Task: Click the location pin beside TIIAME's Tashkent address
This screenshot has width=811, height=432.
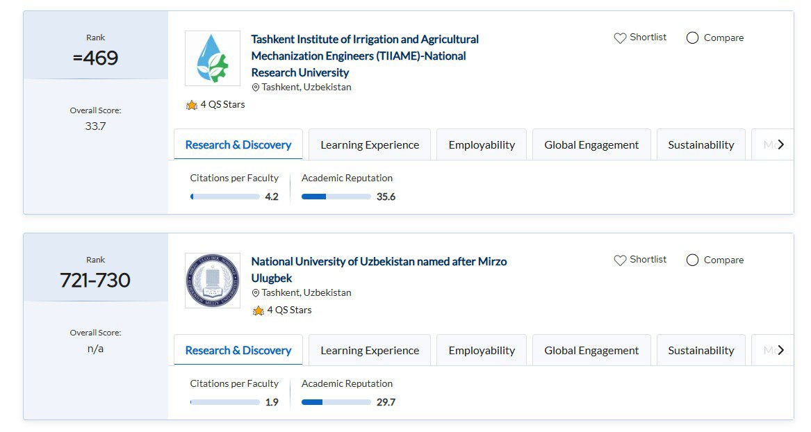Action: point(255,88)
